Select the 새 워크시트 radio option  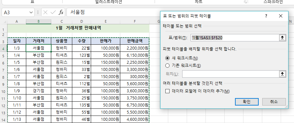[x=168, y=58]
